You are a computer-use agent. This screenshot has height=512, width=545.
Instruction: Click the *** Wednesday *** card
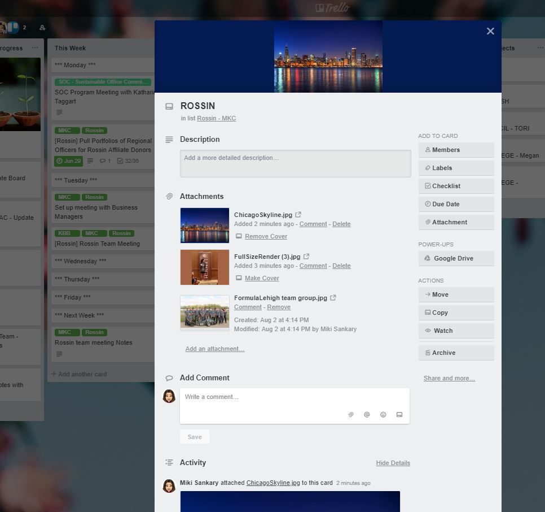103,261
